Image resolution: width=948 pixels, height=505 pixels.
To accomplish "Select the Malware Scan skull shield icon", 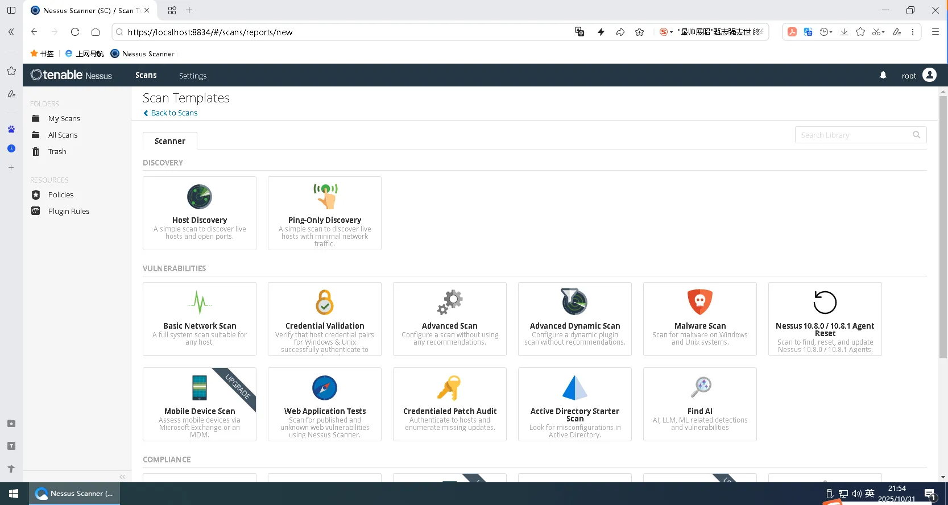I will point(700,302).
